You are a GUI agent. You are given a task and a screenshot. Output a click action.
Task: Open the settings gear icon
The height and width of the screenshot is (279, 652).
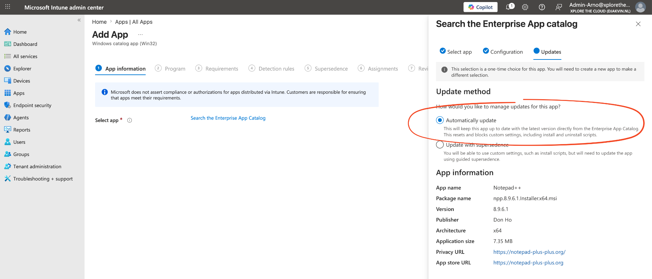pos(525,7)
